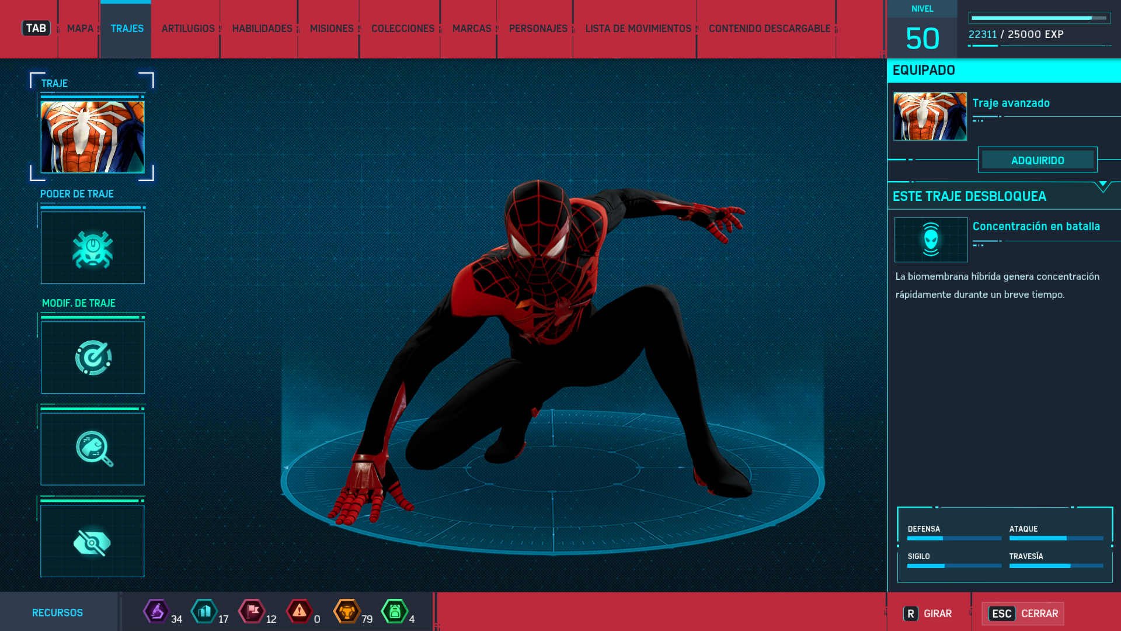Click the level 50 indicator
This screenshot has height=631, width=1121.
[x=922, y=39]
